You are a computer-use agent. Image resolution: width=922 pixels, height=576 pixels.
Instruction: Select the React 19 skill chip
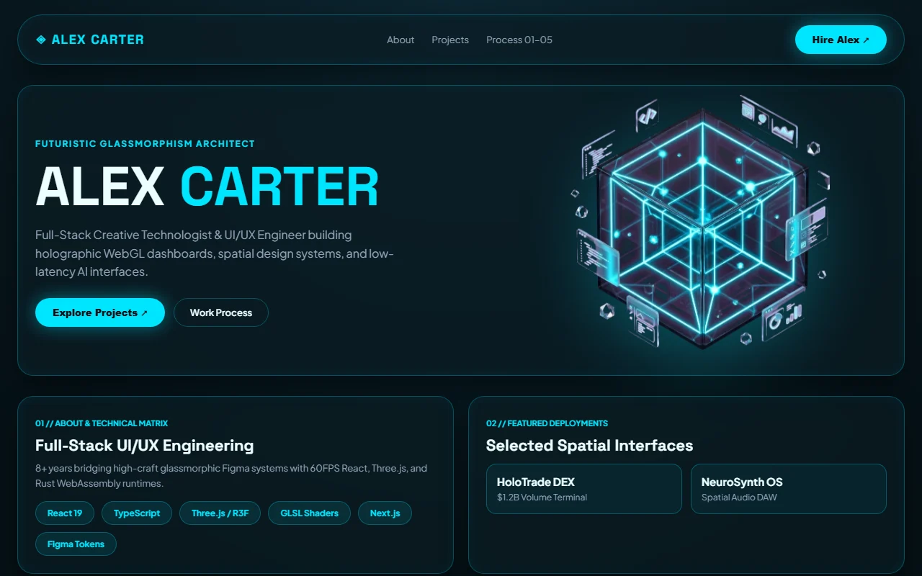pos(65,513)
